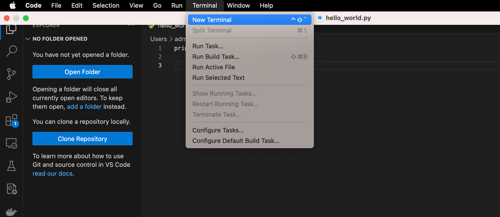The image size is (500, 217).
Task: Choose Run Active File menu item
Action: (x=214, y=67)
